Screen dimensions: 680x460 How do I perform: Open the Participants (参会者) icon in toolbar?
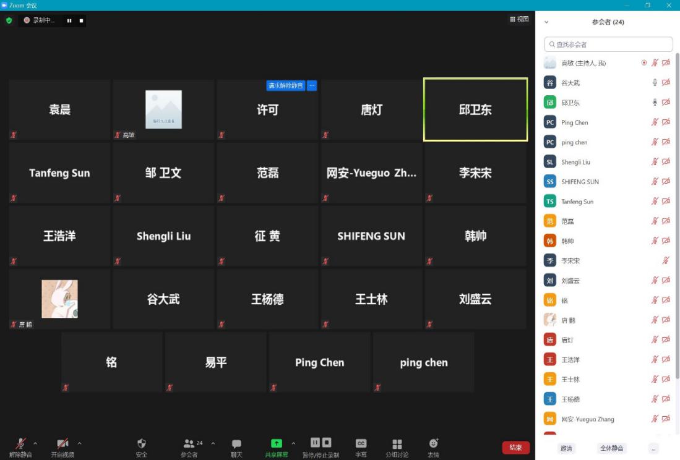tap(189, 443)
